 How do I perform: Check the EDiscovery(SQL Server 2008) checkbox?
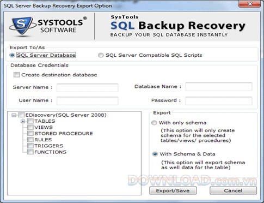[21, 115]
